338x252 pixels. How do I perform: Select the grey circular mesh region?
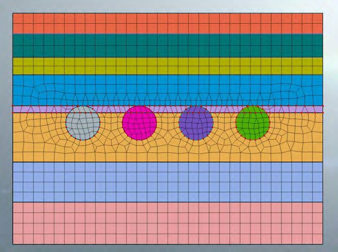click(x=83, y=123)
